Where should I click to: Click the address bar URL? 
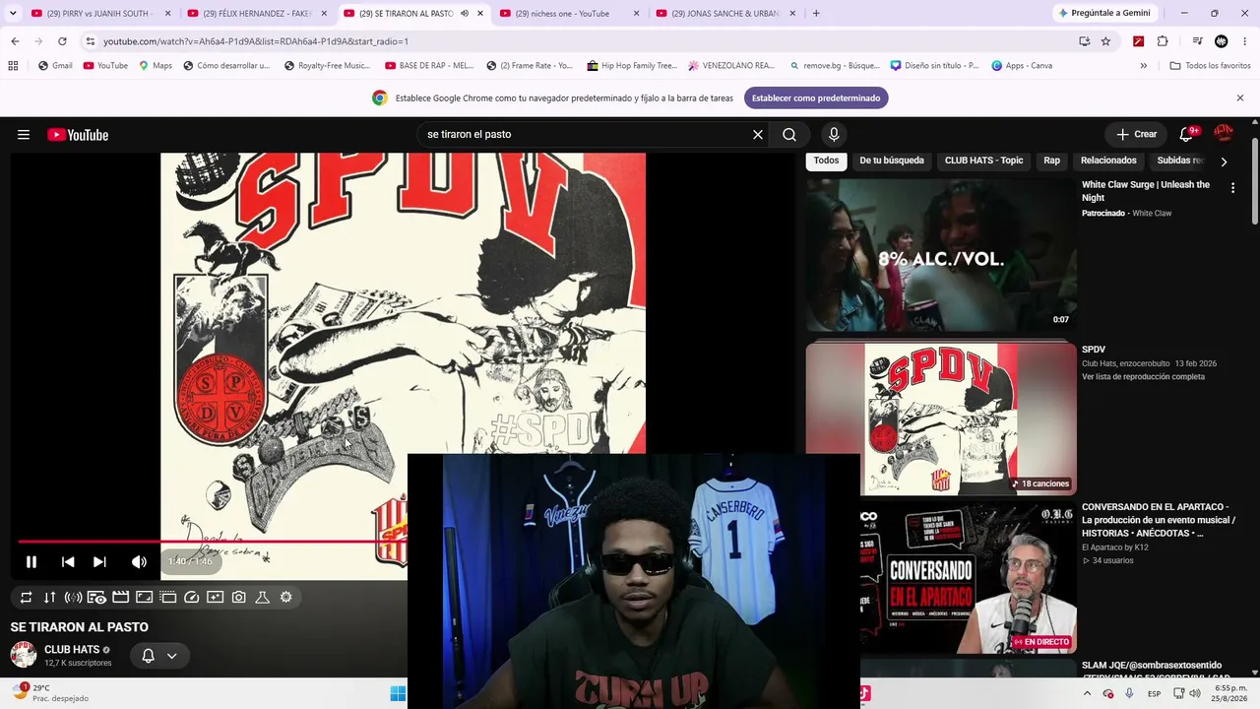[x=256, y=41]
